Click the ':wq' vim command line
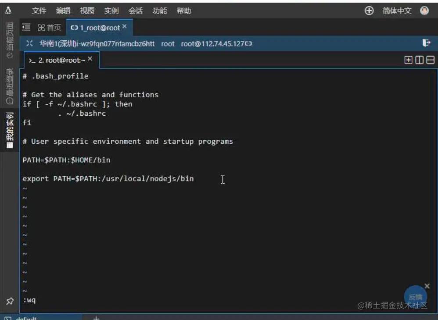Image resolution: width=438 pixels, height=320 pixels. click(29, 300)
